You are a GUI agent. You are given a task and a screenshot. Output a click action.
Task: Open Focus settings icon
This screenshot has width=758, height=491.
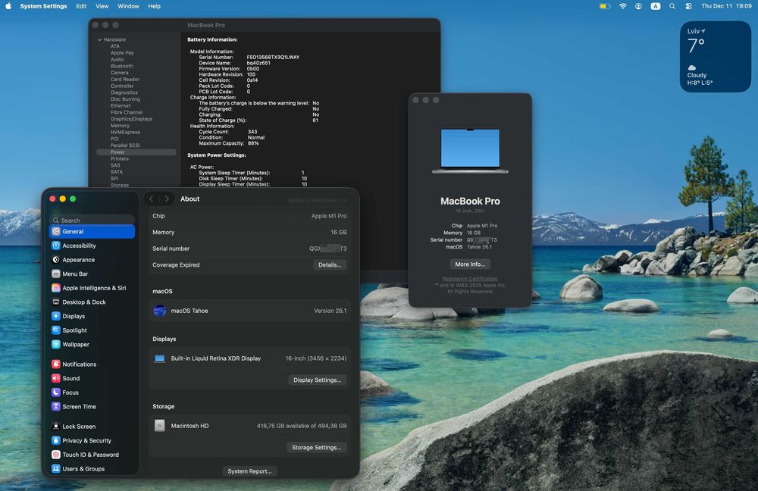click(x=56, y=392)
